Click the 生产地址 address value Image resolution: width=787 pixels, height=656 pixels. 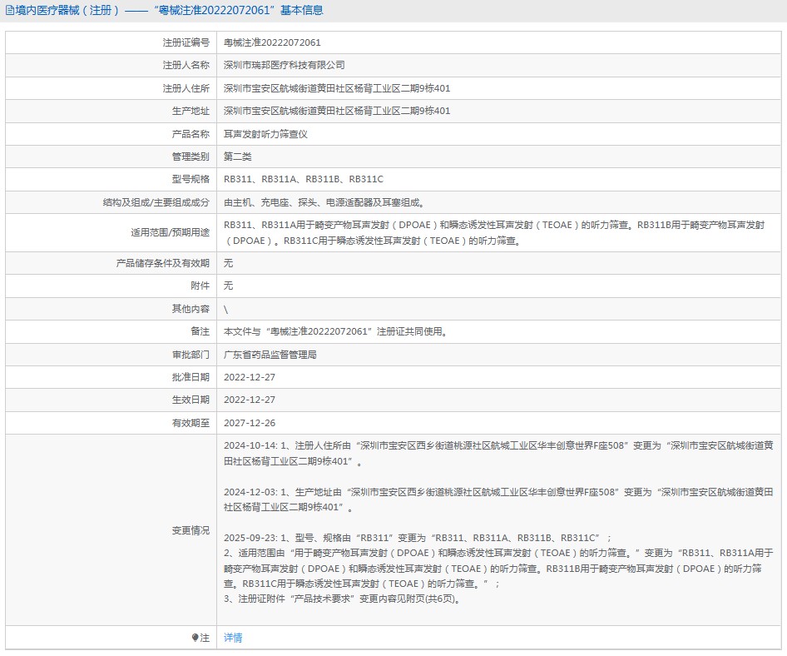(337, 111)
